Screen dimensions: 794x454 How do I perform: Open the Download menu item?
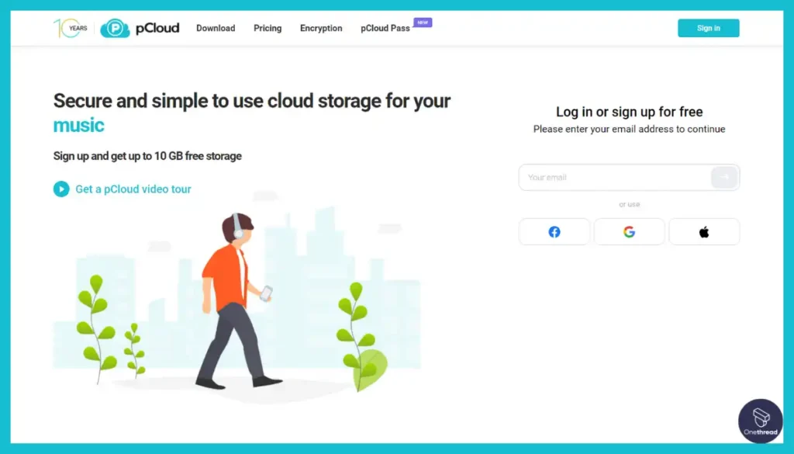216,29
